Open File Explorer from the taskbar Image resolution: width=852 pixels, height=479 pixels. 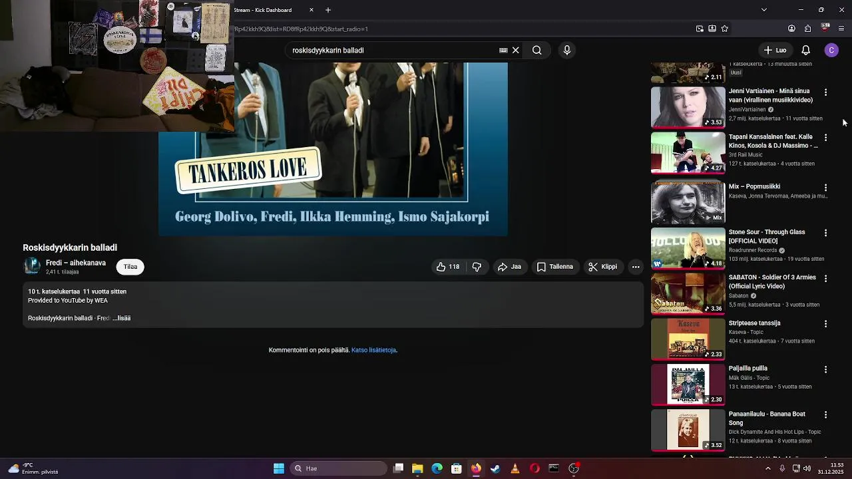pos(417,468)
